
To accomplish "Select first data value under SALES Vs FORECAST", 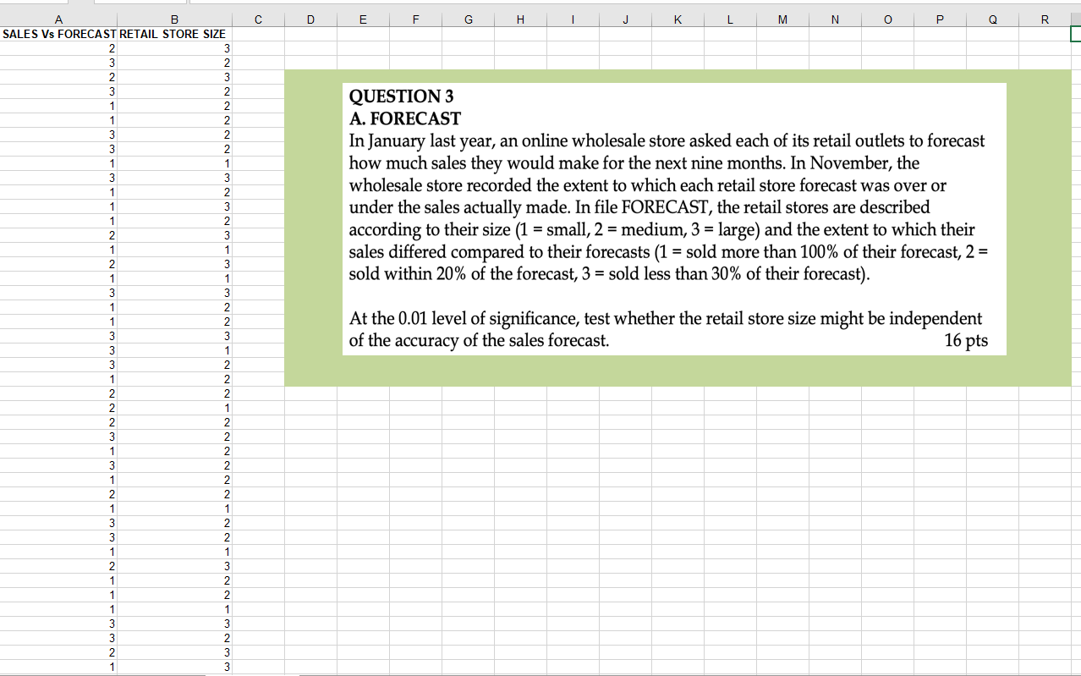I will pos(58,48).
